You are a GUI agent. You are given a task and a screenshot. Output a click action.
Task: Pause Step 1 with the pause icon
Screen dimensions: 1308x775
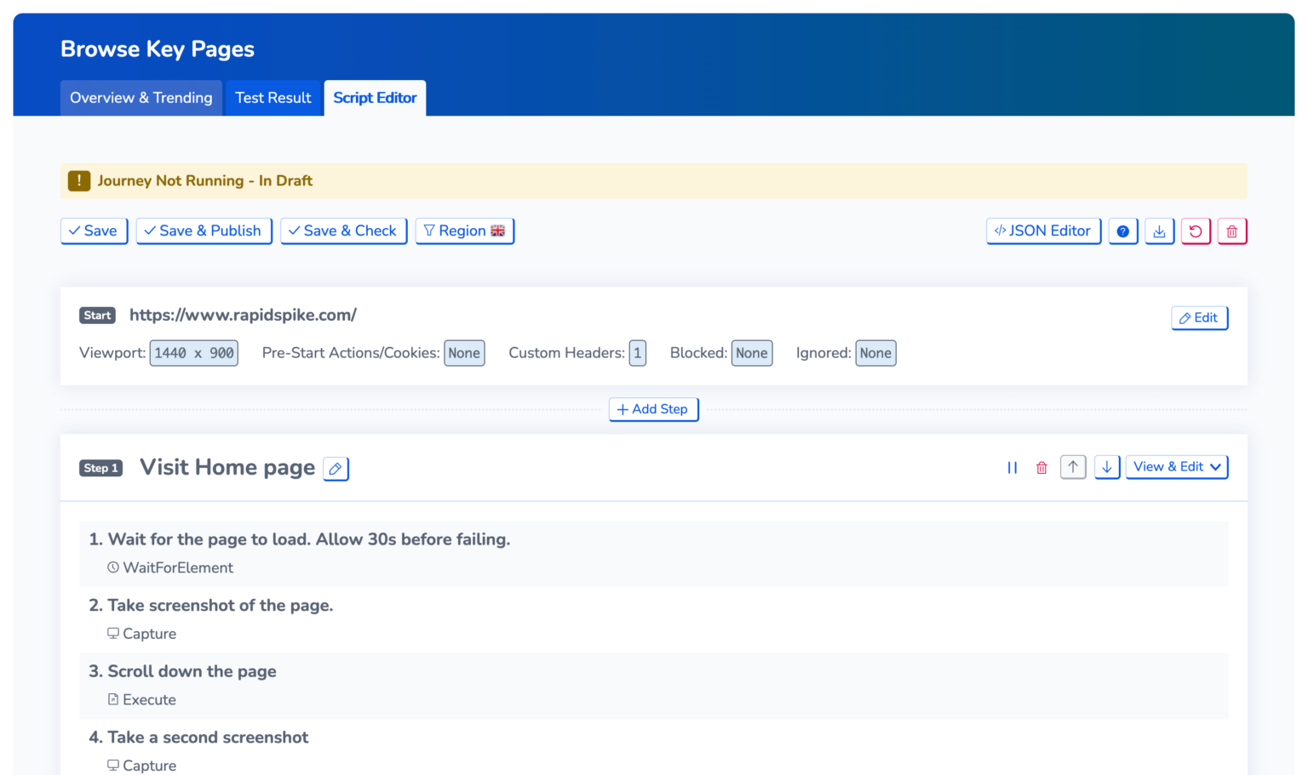pyautogui.click(x=1012, y=468)
